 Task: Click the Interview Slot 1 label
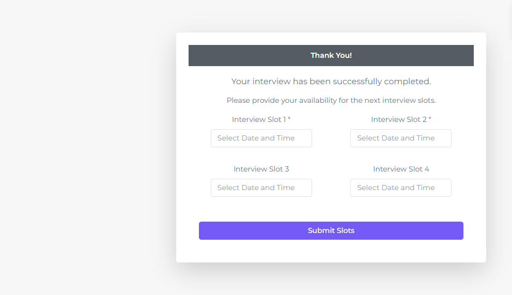click(258, 119)
